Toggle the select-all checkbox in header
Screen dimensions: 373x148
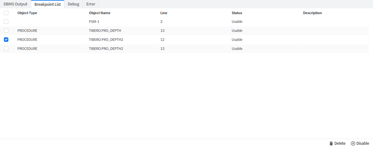(x=6, y=13)
